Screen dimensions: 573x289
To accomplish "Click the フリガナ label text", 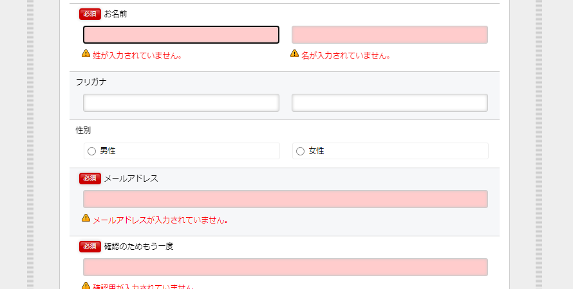I will point(91,82).
